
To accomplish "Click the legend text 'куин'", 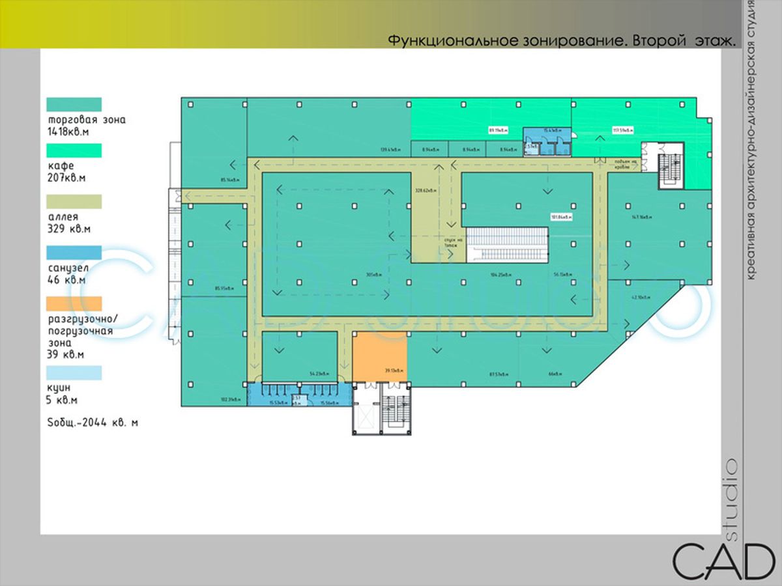I will tap(59, 389).
